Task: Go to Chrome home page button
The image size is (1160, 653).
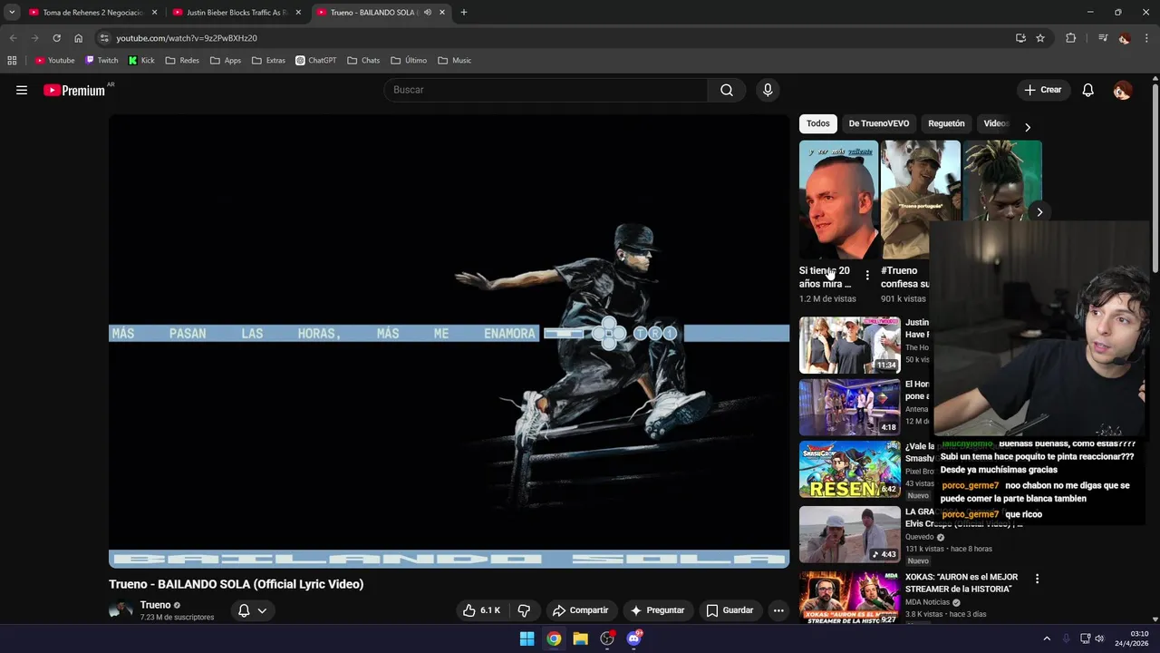Action: 78,38
